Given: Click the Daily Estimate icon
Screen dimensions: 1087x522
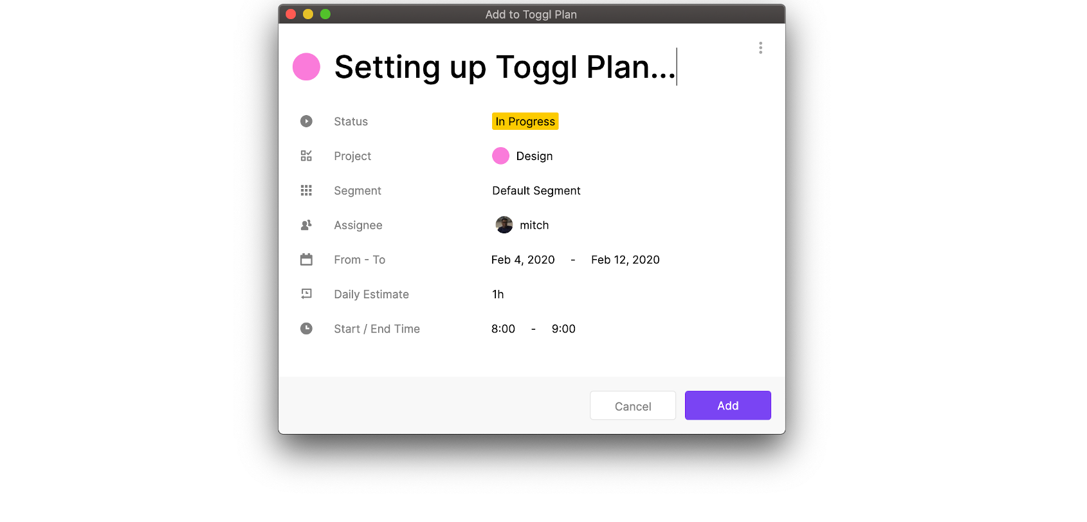Looking at the screenshot, I should point(306,294).
